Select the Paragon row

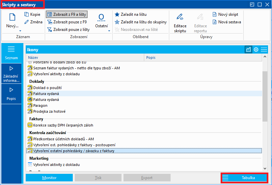pyautogui.click(x=144, y=105)
